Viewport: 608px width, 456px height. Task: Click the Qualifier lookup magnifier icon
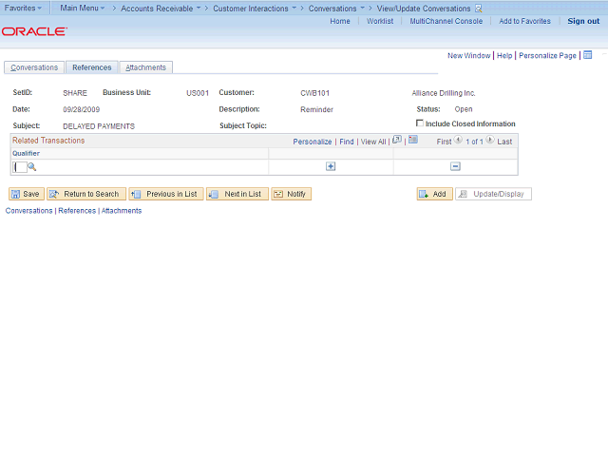point(31,167)
